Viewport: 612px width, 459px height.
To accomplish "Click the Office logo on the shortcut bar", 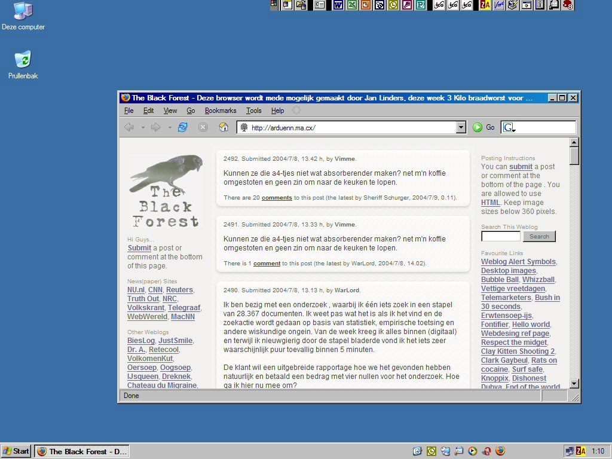I will 274,5.
